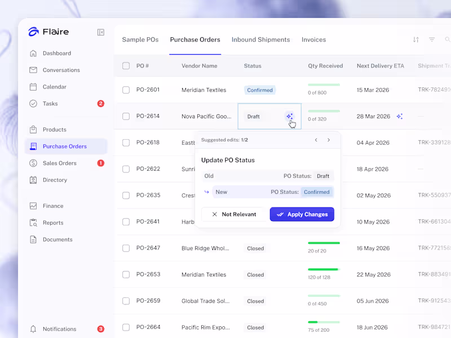Select all rows header checkbox

point(126,66)
